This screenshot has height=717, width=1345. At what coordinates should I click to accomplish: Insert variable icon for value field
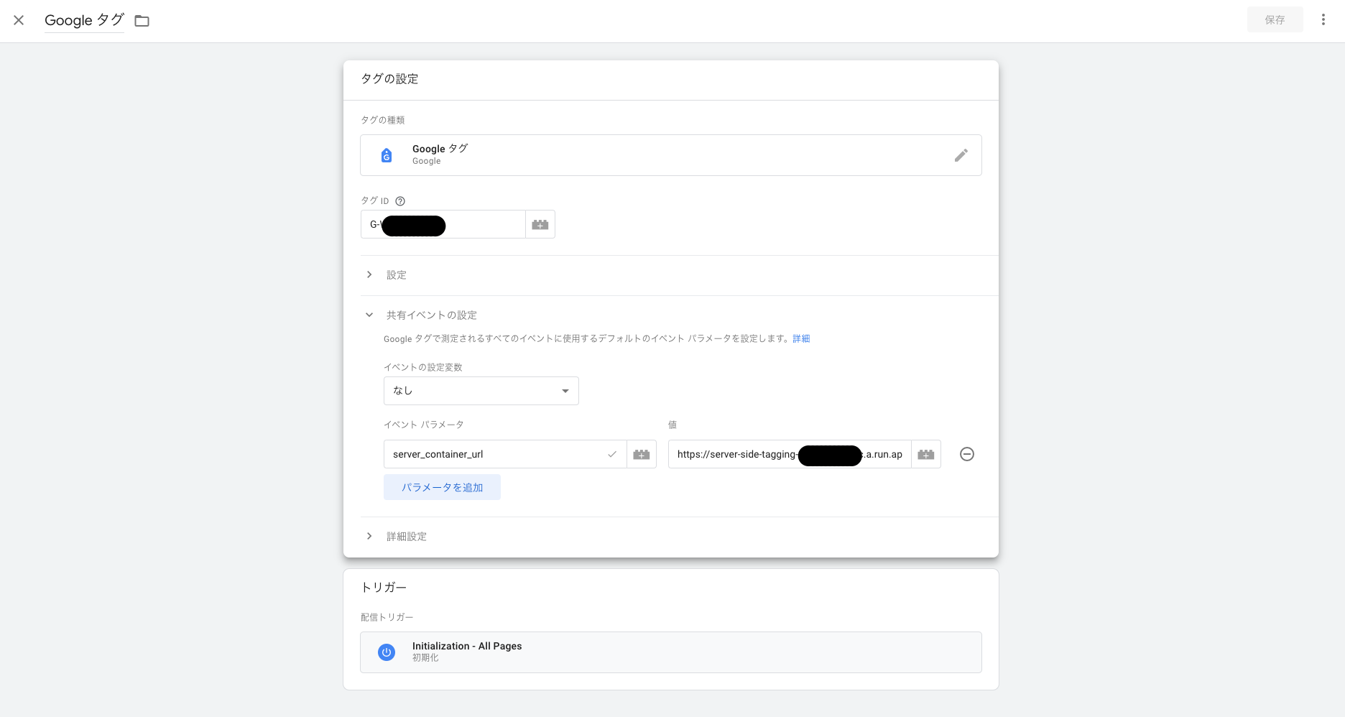coord(926,454)
